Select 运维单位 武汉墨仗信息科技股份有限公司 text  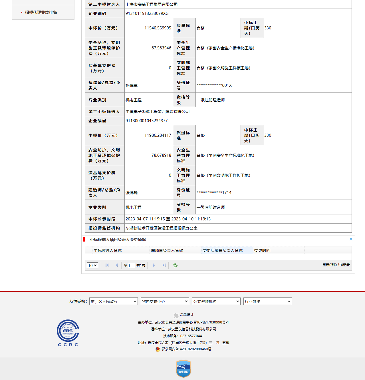pyautogui.click(x=183, y=329)
